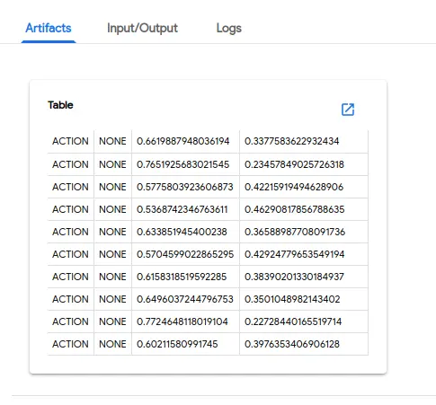
Task: Click ACTION in the 0.7724648118019104 row
Action: coord(70,321)
